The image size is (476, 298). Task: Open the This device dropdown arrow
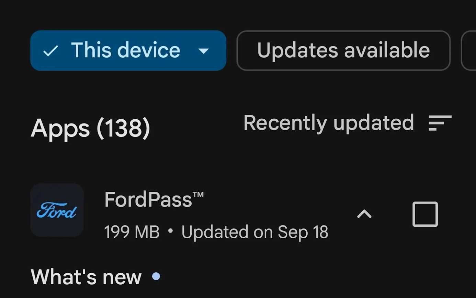204,51
